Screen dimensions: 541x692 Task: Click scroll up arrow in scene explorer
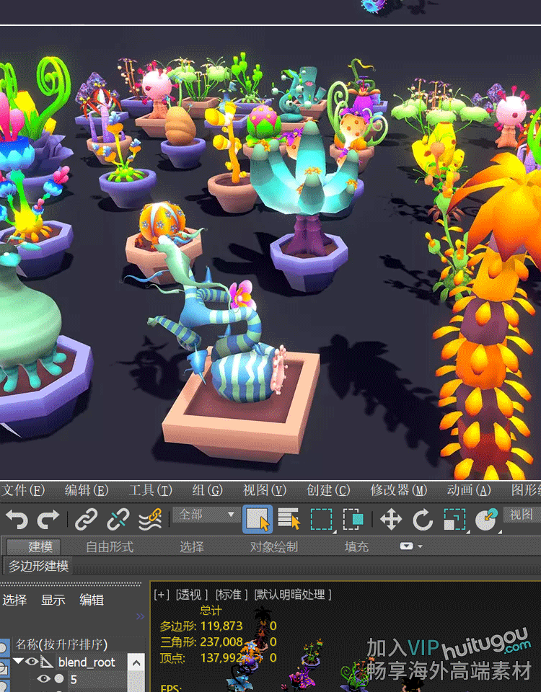pos(136,663)
